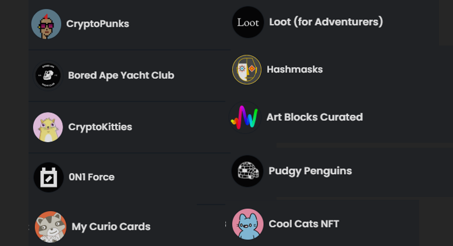Select My Curio Cards text entry
453x246 pixels.
111,227
